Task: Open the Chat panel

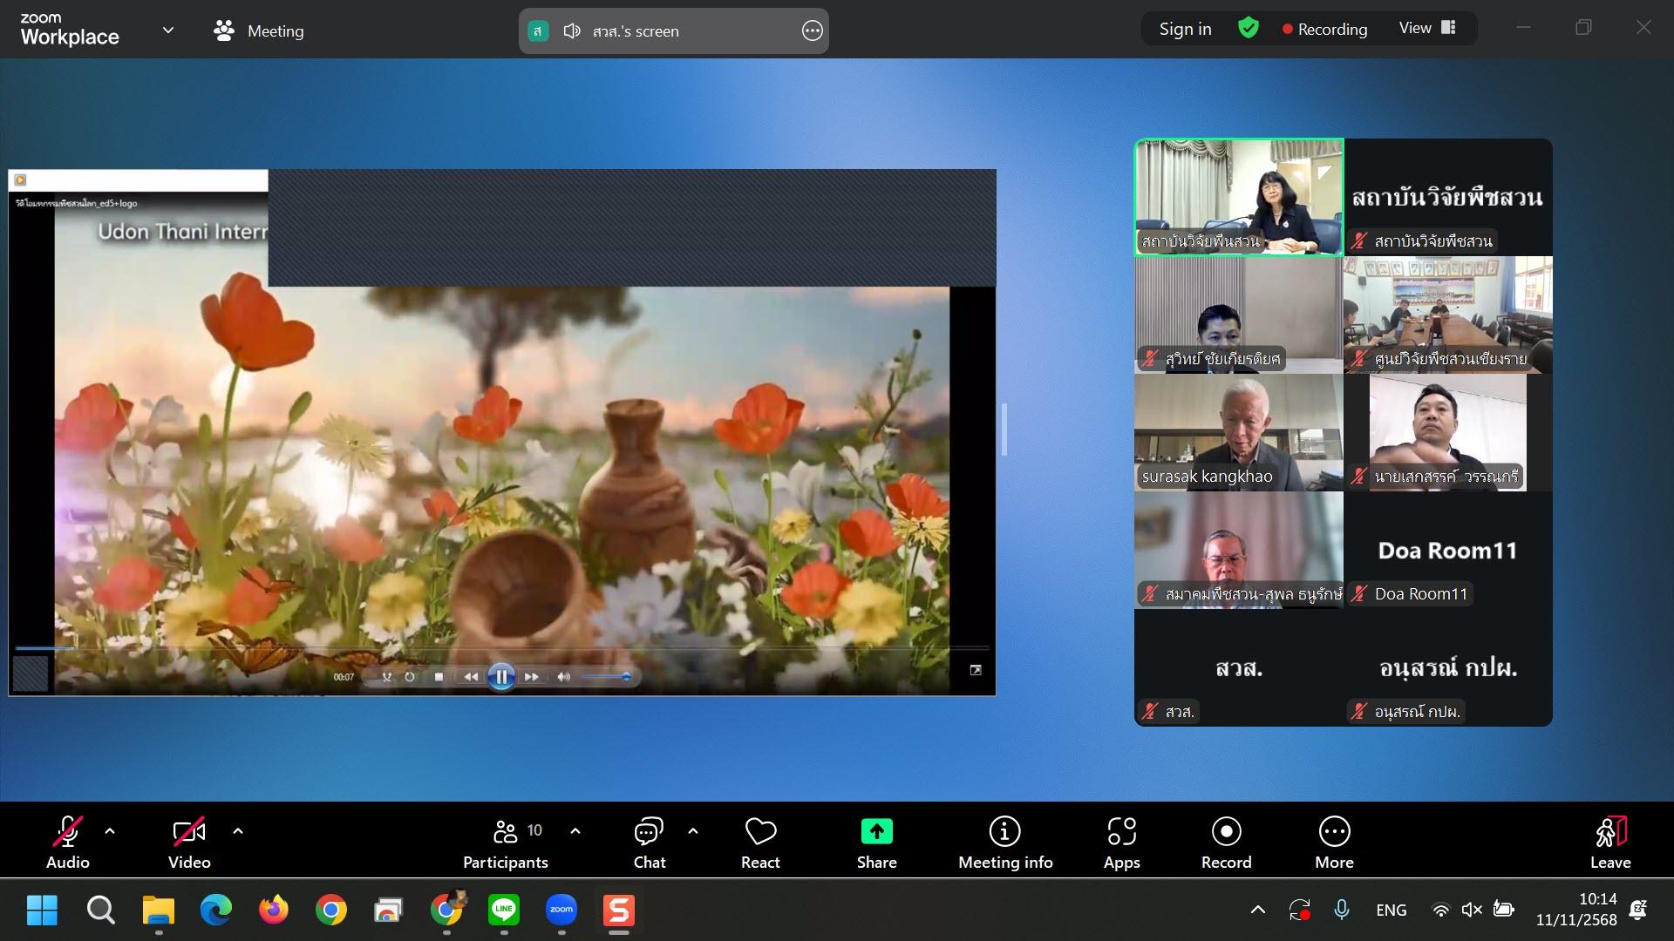Action: (649, 842)
